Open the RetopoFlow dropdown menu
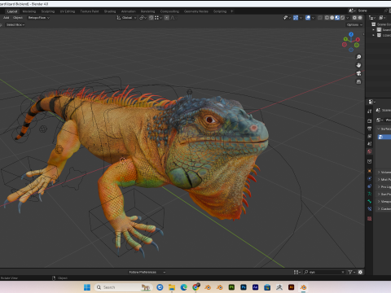 [x=39, y=18]
